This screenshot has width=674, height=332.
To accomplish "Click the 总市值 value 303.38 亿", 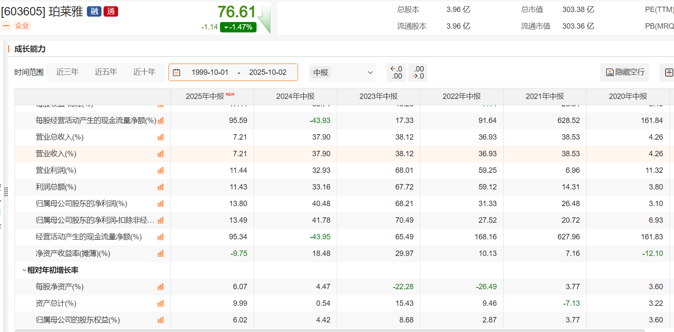I will [x=578, y=10].
